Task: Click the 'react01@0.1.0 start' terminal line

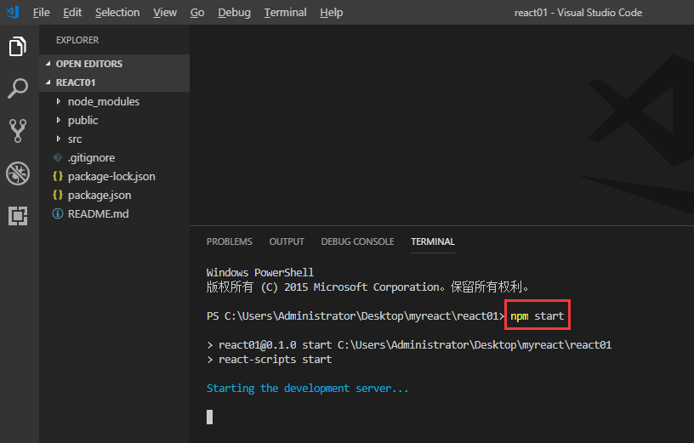Action: [x=409, y=344]
